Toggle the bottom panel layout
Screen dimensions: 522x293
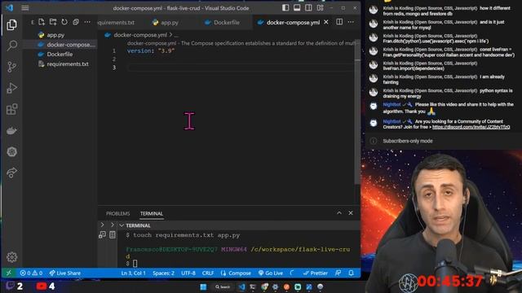[297, 7]
